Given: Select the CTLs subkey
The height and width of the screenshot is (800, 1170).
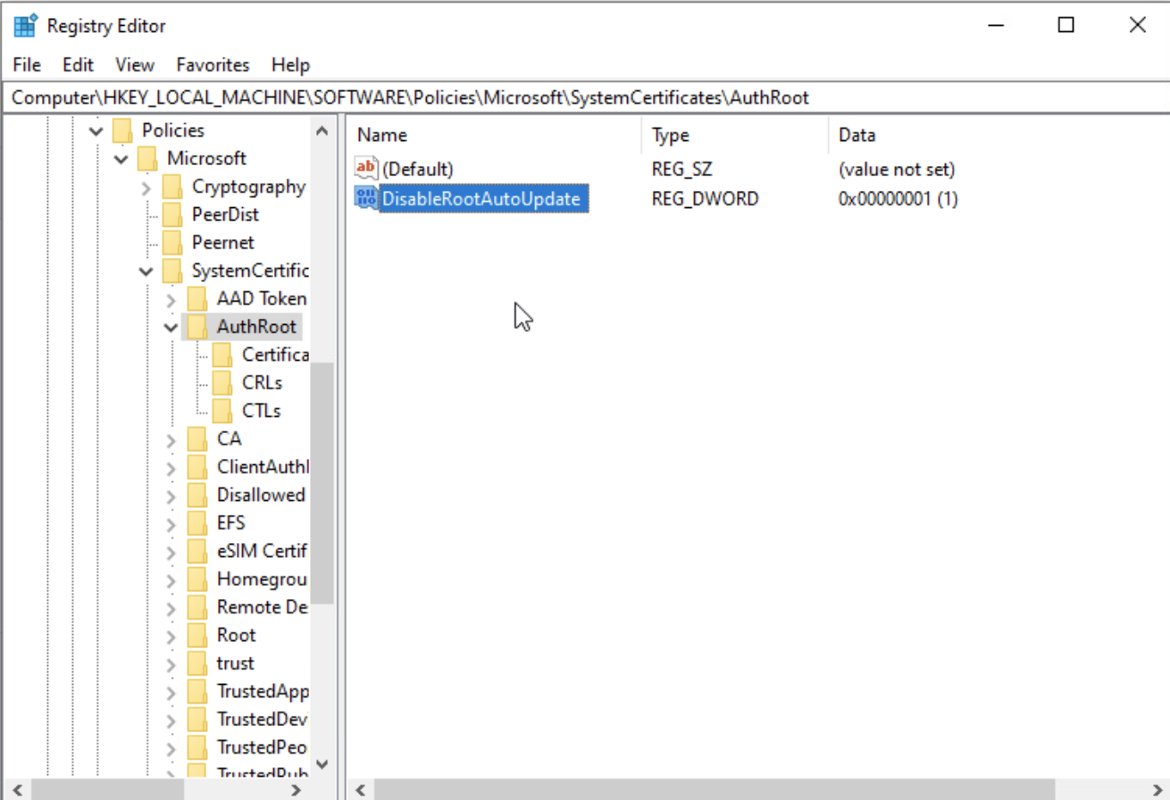Looking at the screenshot, I should [261, 411].
